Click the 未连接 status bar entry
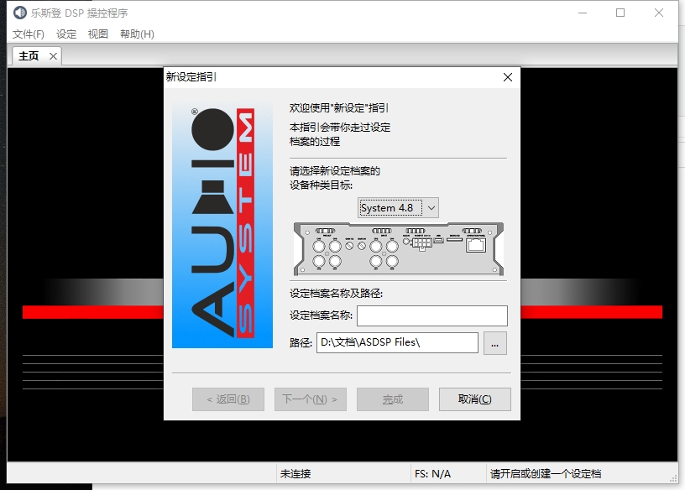 [295, 474]
